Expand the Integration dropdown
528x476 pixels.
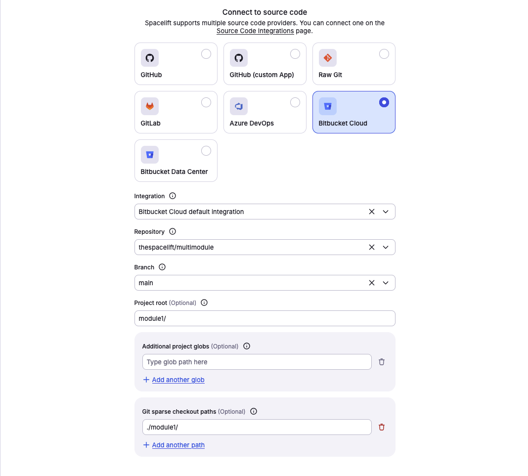tap(386, 212)
